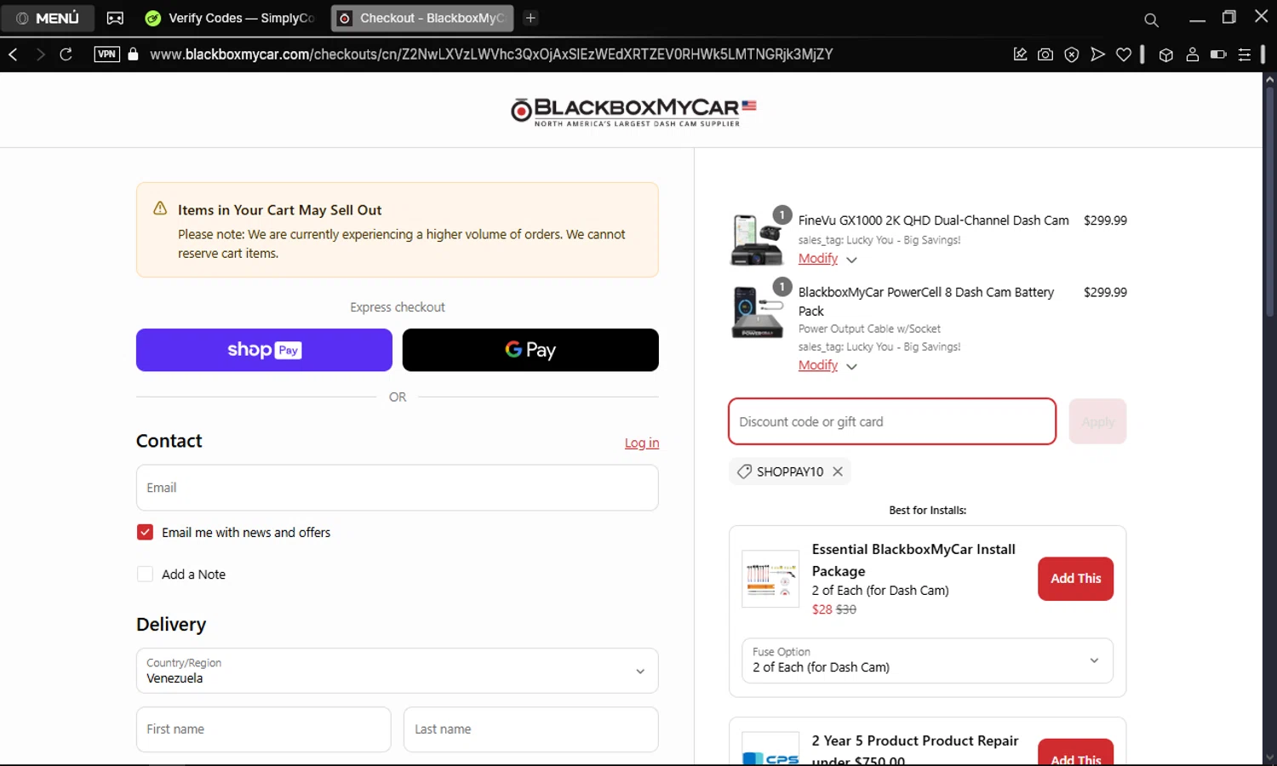Viewport: 1277px width, 766px height.
Task: Click the PowerCell 8 battery pack thumbnail
Action: [x=757, y=312]
